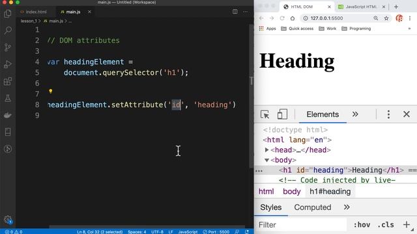Click the lightbulb code action on line 7
Screen dimensions: 417x234
[x=51, y=91]
